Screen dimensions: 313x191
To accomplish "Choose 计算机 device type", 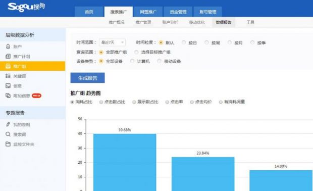I will pyautogui.click(x=132, y=61).
